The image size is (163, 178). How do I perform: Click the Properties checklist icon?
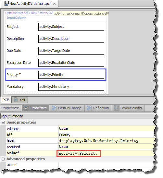(x=26, y=108)
